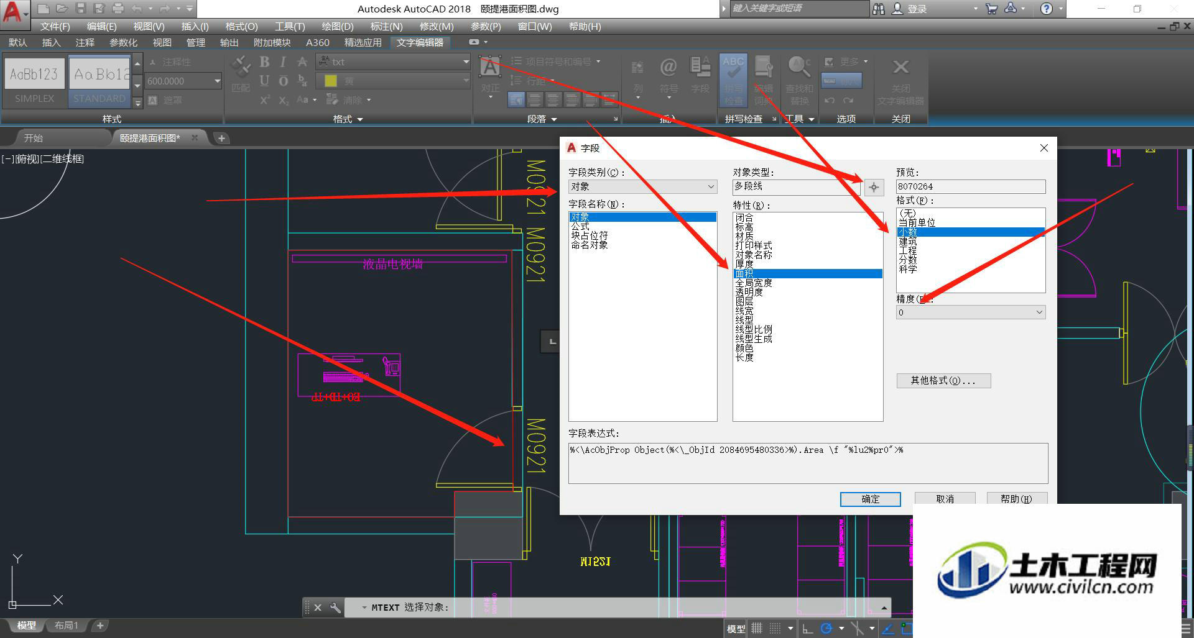
Task: Click the field expression text box
Action: (x=808, y=463)
